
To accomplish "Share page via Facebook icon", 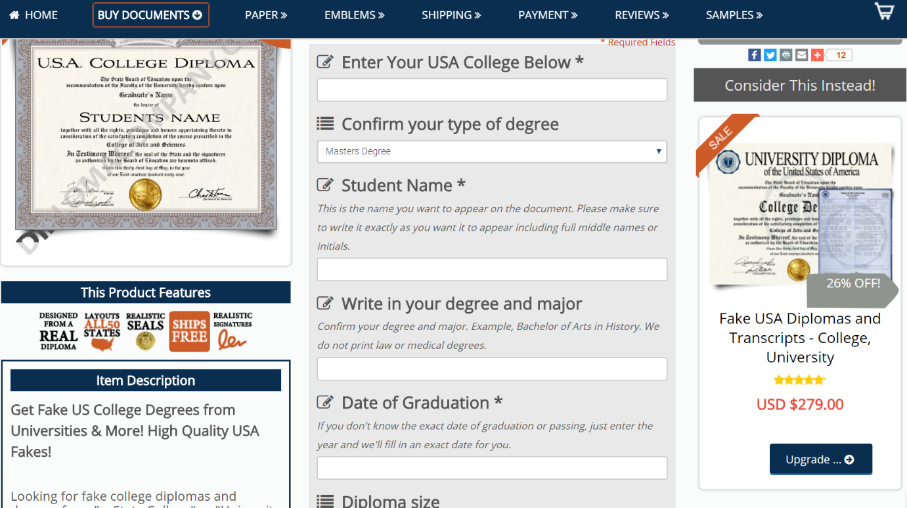I will point(755,55).
